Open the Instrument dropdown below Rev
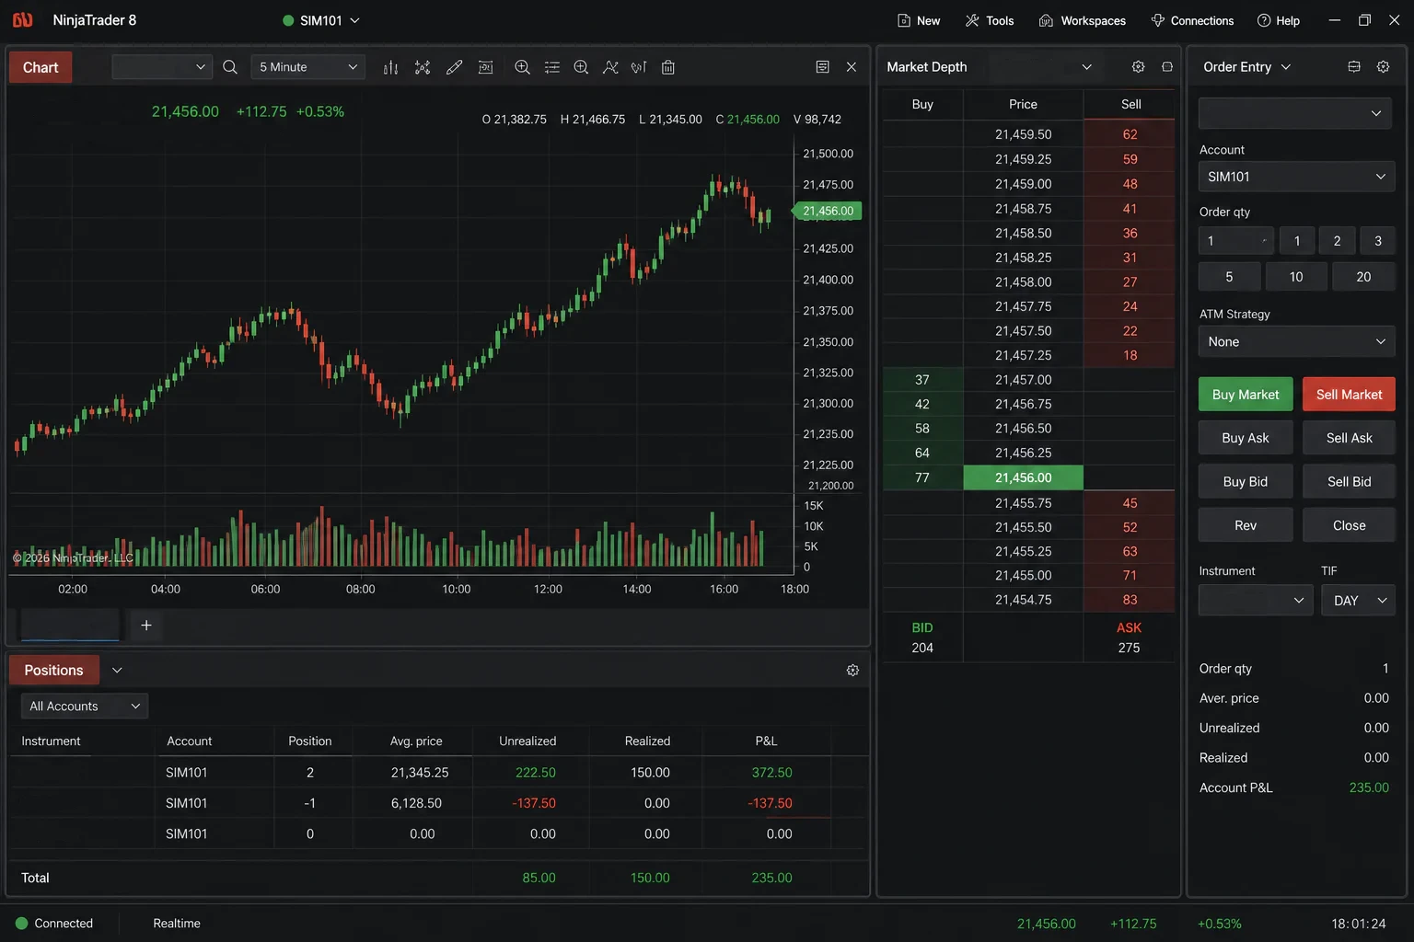The height and width of the screenshot is (942, 1414). click(x=1256, y=601)
